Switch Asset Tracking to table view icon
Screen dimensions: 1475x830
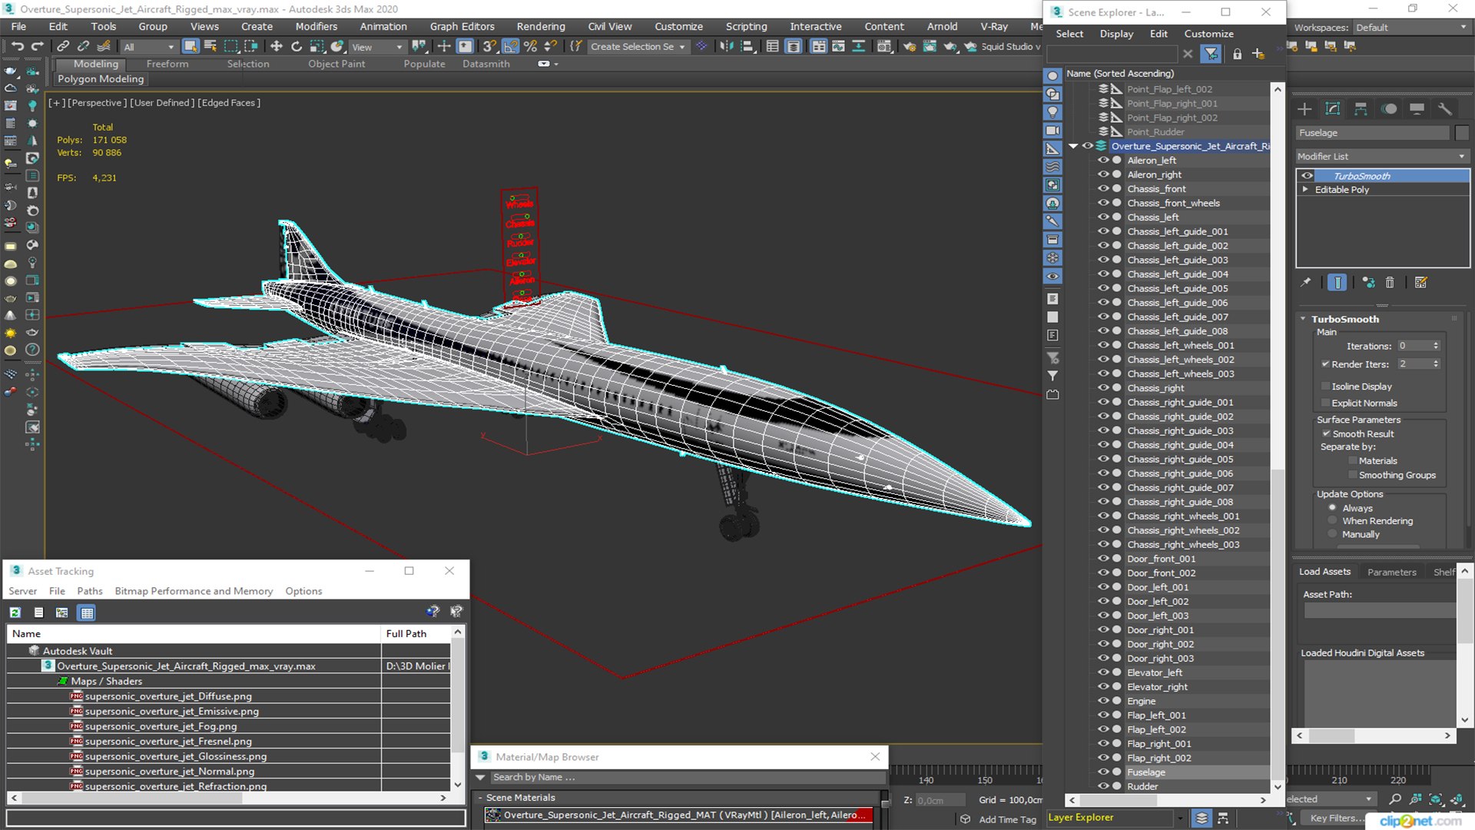pos(87,613)
